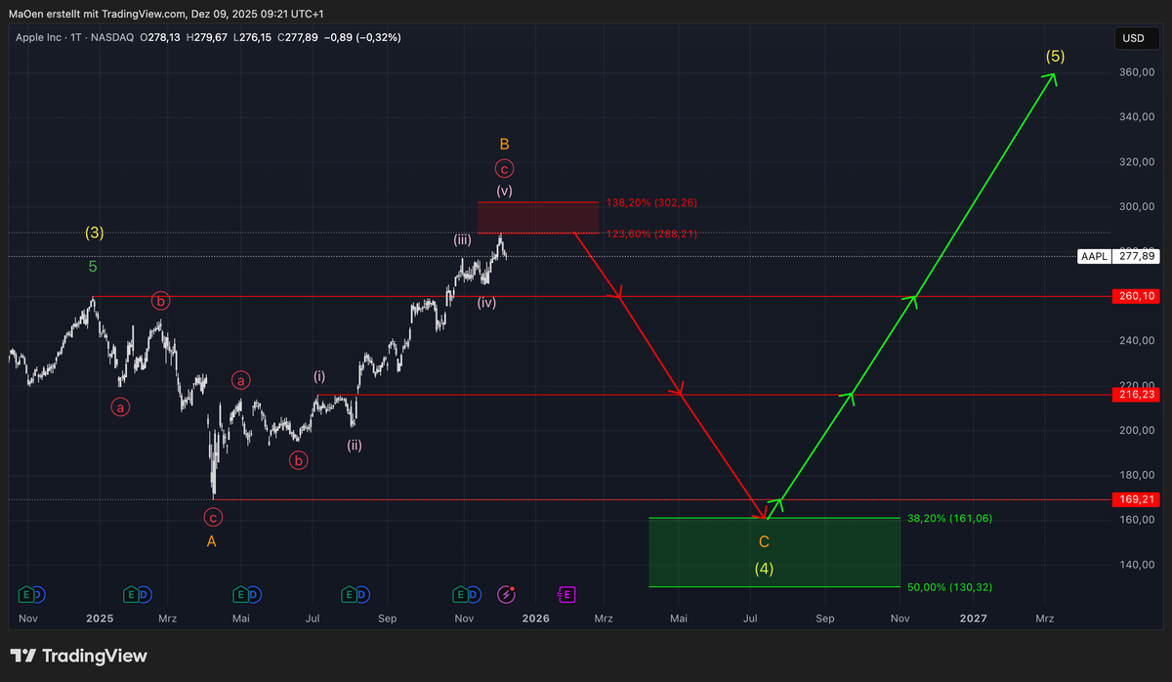Click the earnings marker under November 2024
This screenshot has width=1172, height=682.
26,594
